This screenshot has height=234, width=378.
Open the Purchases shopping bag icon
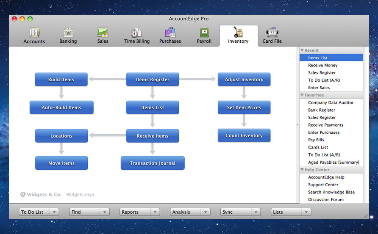pos(170,32)
